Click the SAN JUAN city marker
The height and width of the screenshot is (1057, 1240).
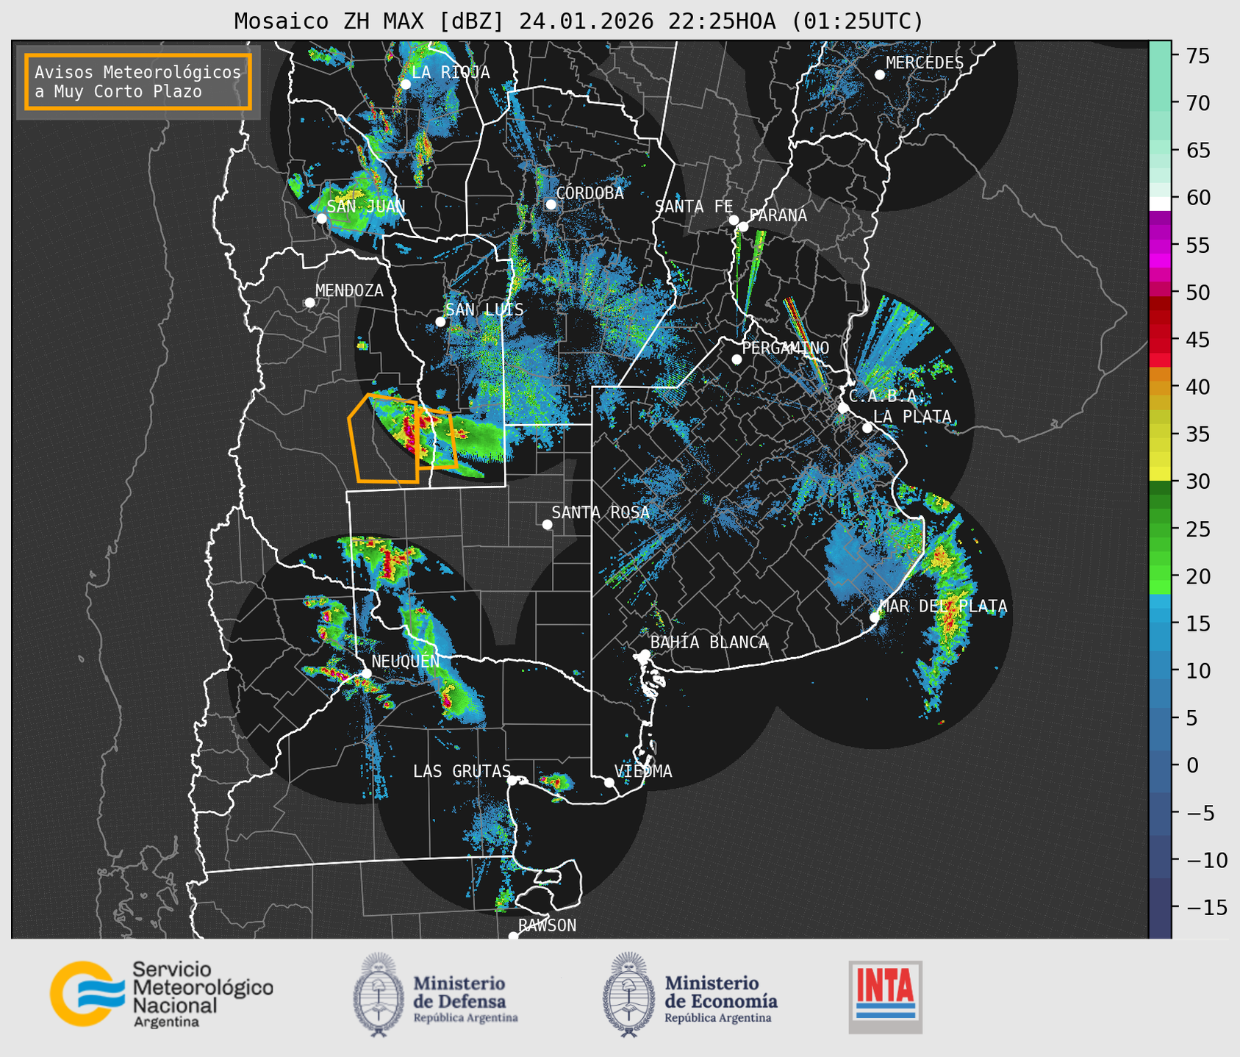321,218
